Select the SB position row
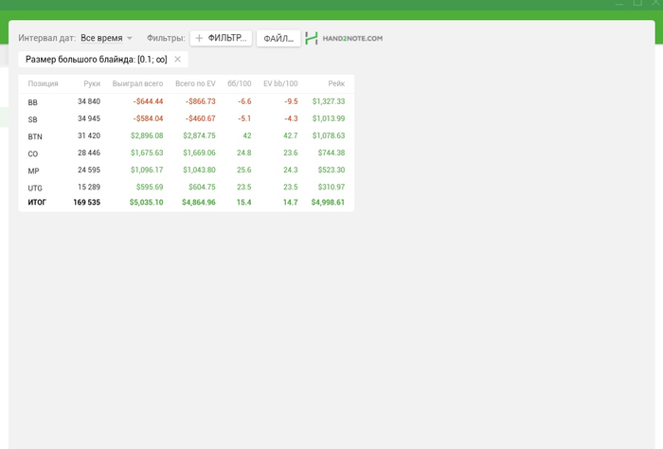 pyautogui.click(x=186, y=118)
